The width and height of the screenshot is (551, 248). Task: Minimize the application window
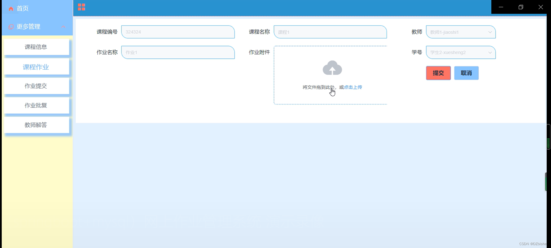(x=501, y=7)
